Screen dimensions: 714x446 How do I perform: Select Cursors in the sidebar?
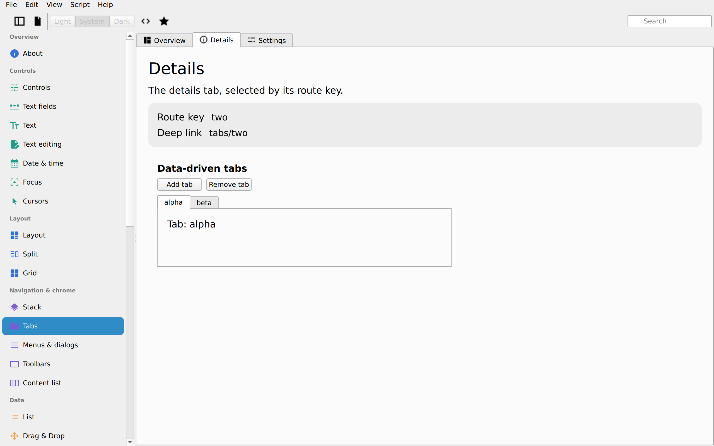point(63,201)
